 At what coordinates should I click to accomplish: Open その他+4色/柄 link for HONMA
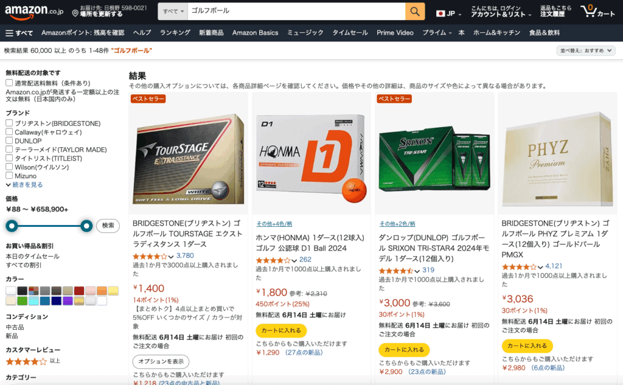(x=274, y=224)
